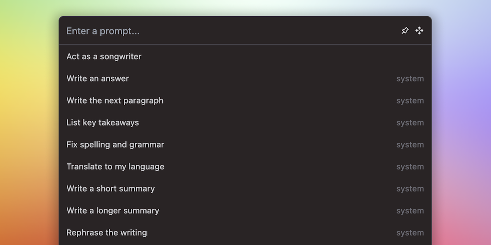Select Write a short summary
The image size is (491, 245).
[x=111, y=189]
